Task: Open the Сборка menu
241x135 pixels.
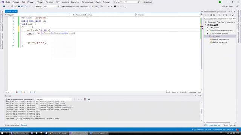Action: pos(40,2)
